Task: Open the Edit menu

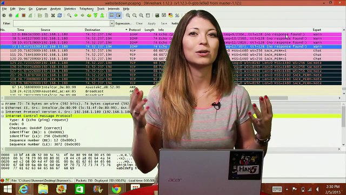Action: pyautogui.click(x=12, y=9)
